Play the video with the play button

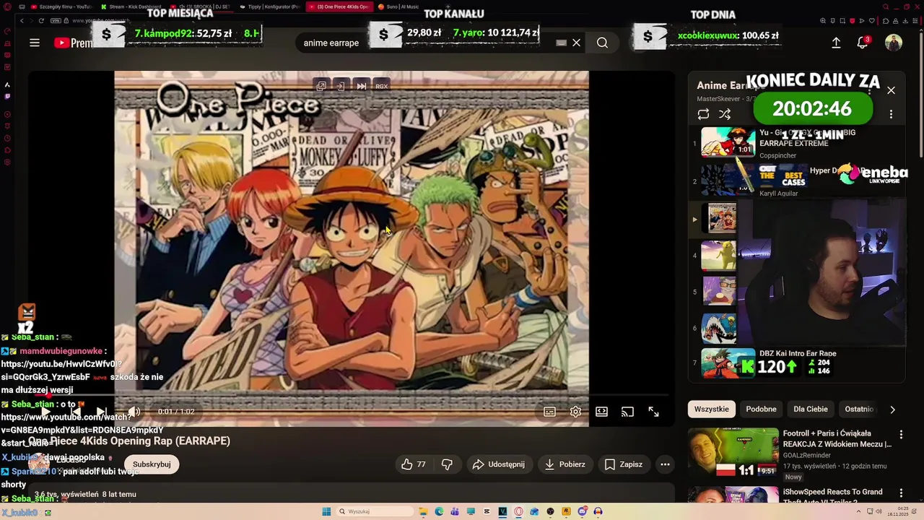click(x=46, y=412)
